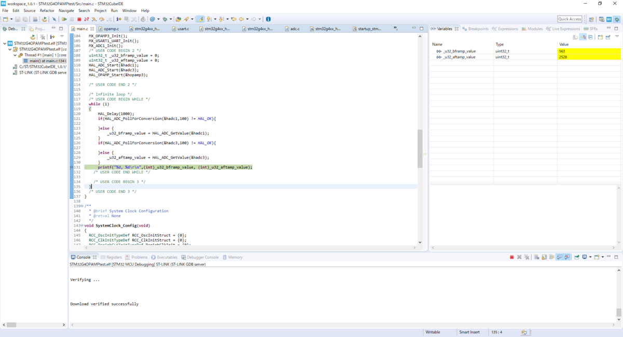This screenshot has height=337, width=623.
Task: Open the debug launch dropdown arrow
Action: click(170, 19)
